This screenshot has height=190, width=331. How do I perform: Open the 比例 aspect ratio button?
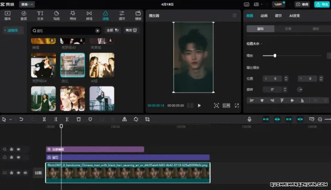coord(226,105)
